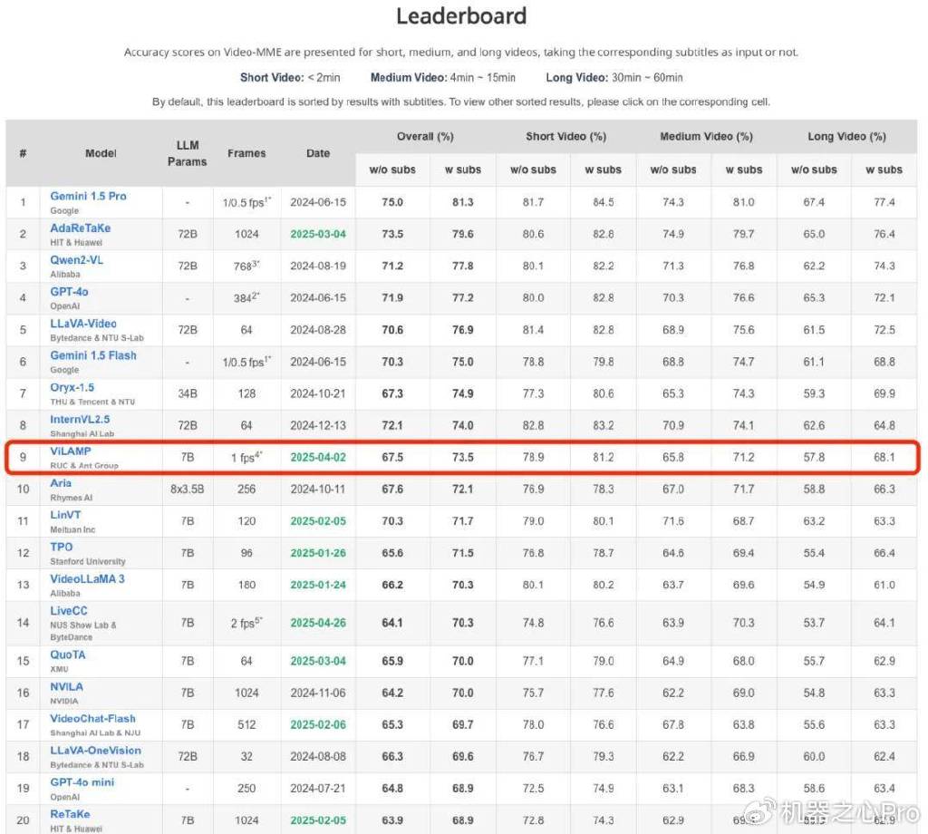Select the Long Video legend text

(x=614, y=78)
